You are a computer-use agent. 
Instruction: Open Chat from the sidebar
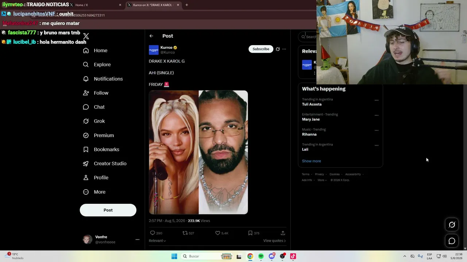tap(94, 107)
